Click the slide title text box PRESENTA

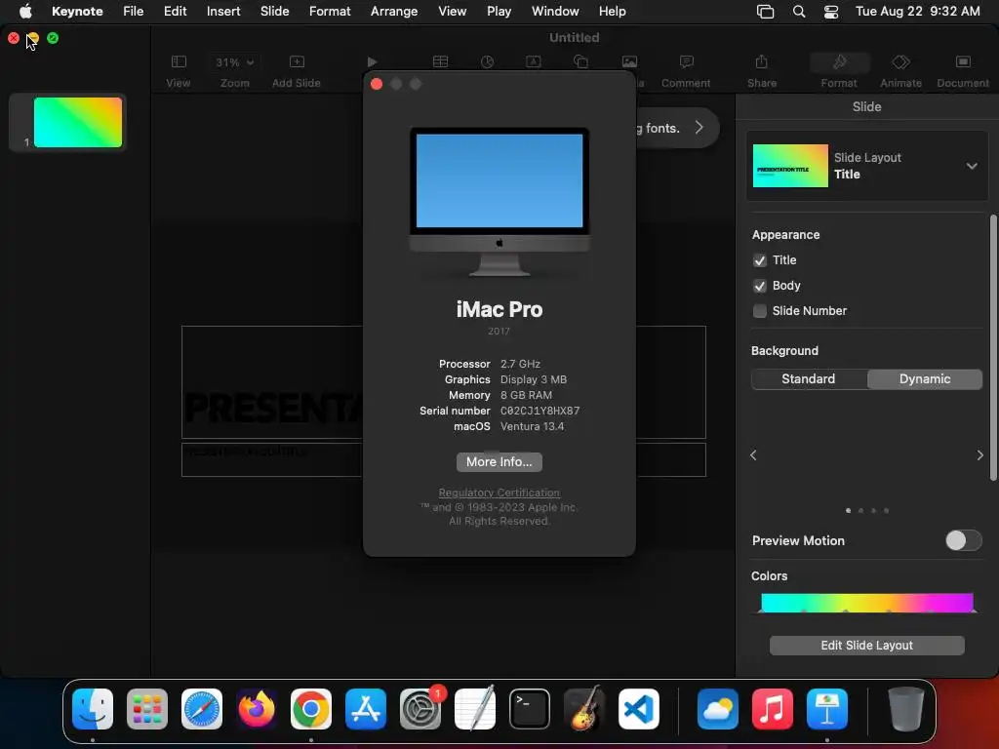(272, 382)
